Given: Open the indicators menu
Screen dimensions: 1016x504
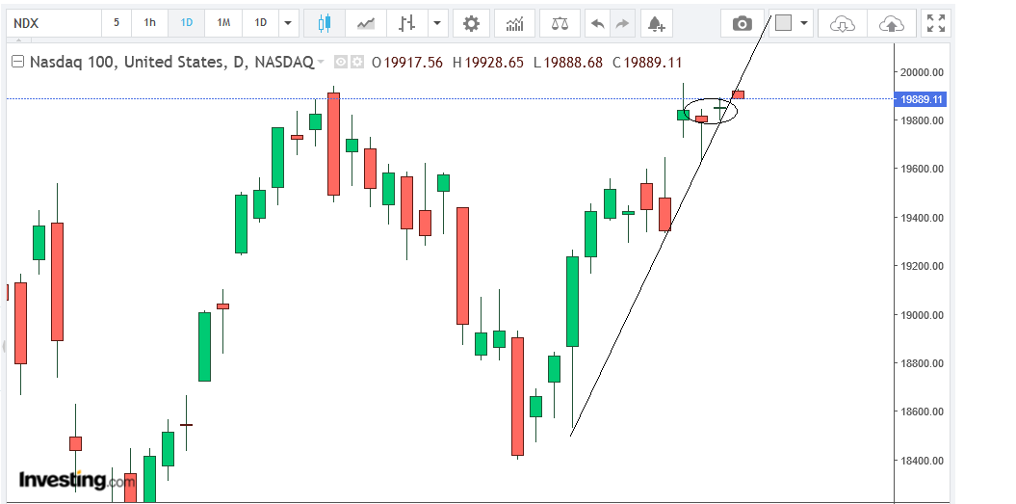Looking at the screenshot, I should (x=515, y=22).
